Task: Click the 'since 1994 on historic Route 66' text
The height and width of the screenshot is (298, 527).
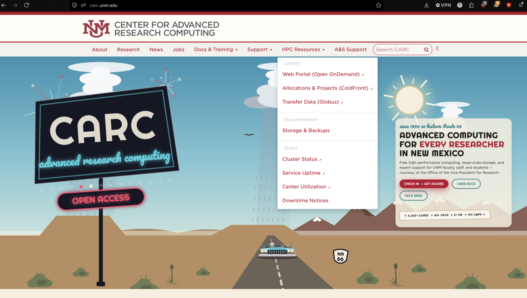Action: tap(430, 126)
